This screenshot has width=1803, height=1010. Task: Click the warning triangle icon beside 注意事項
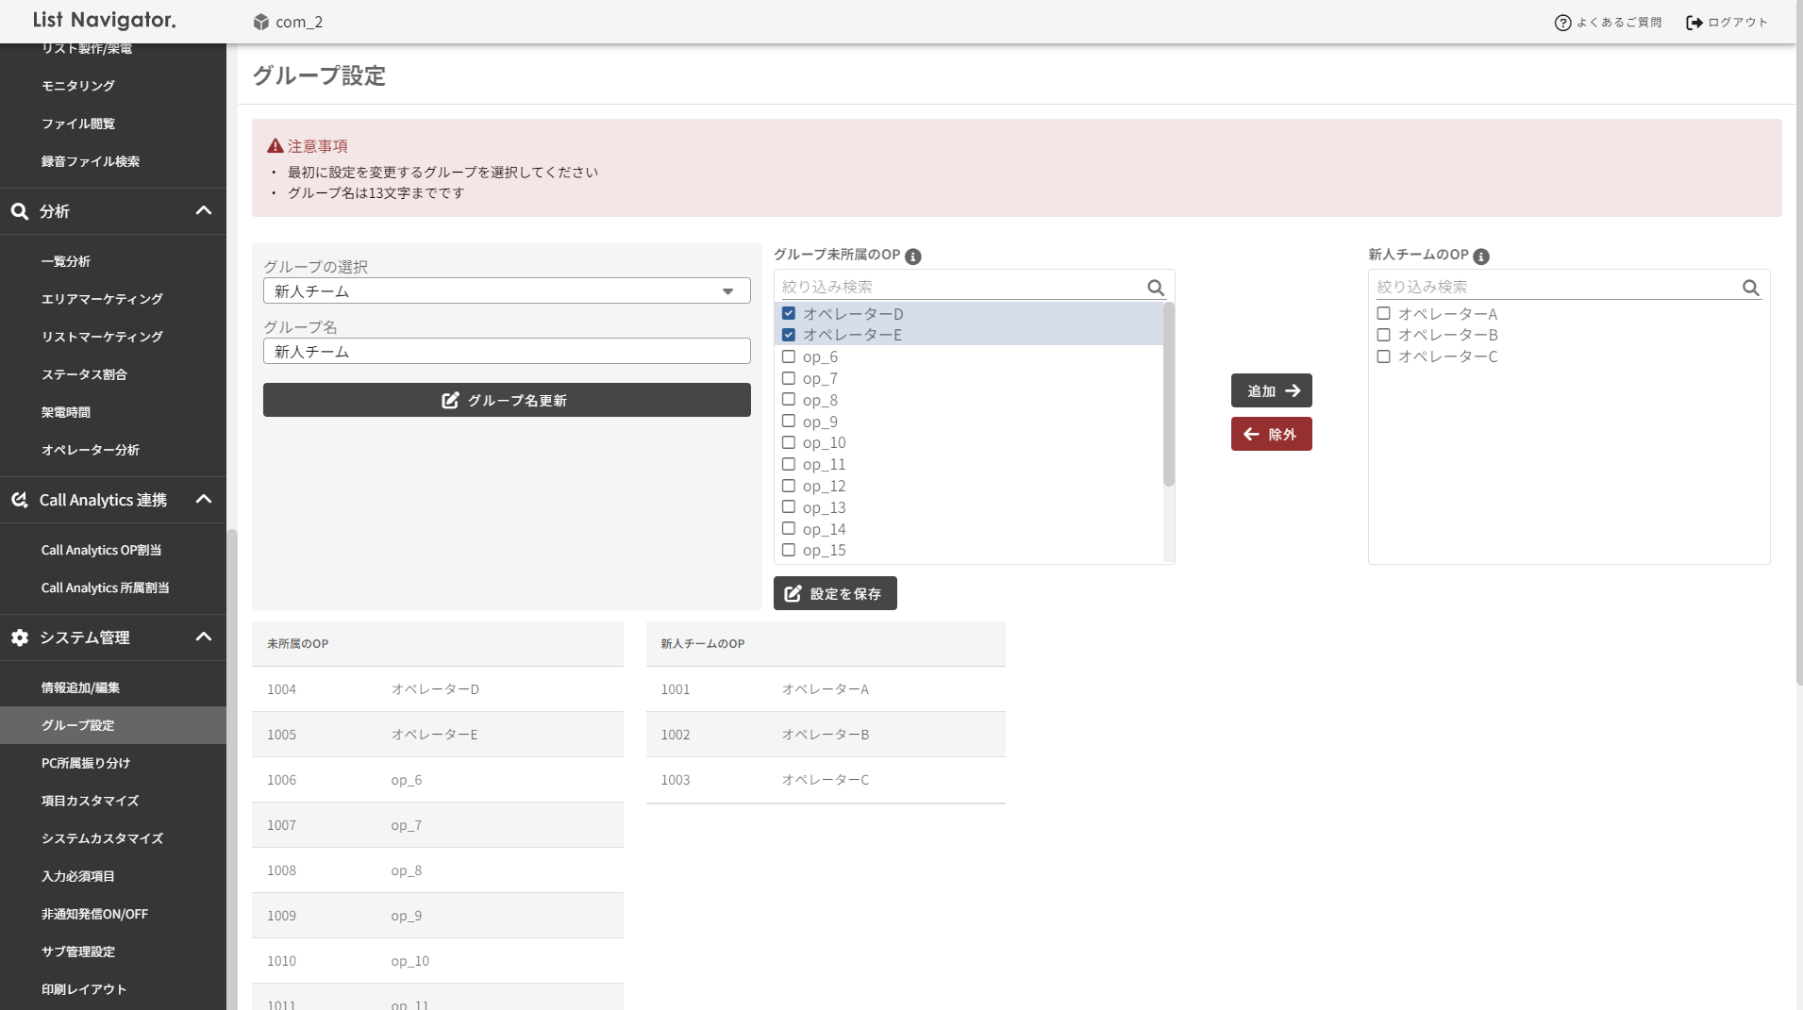pyautogui.click(x=275, y=146)
